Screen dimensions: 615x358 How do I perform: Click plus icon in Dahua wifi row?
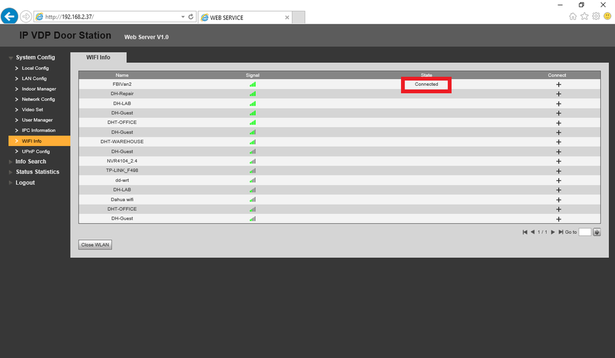pos(558,200)
